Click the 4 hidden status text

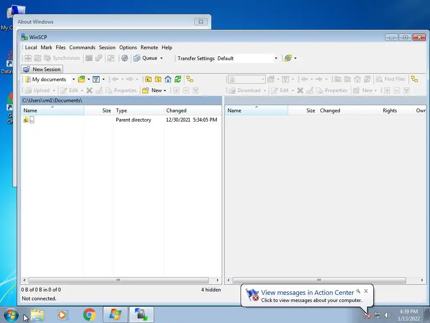211,289
